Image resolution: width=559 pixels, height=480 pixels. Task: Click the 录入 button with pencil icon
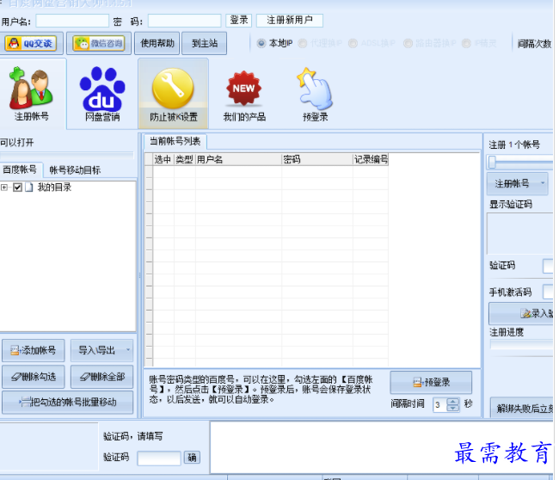[521, 313]
